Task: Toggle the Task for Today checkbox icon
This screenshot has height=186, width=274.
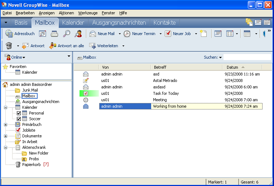Action: pos(86,93)
